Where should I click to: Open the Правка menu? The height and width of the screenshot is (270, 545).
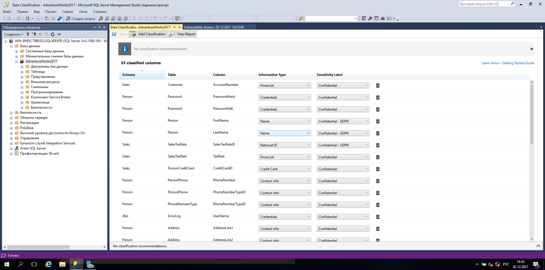click(x=22, y=12)
